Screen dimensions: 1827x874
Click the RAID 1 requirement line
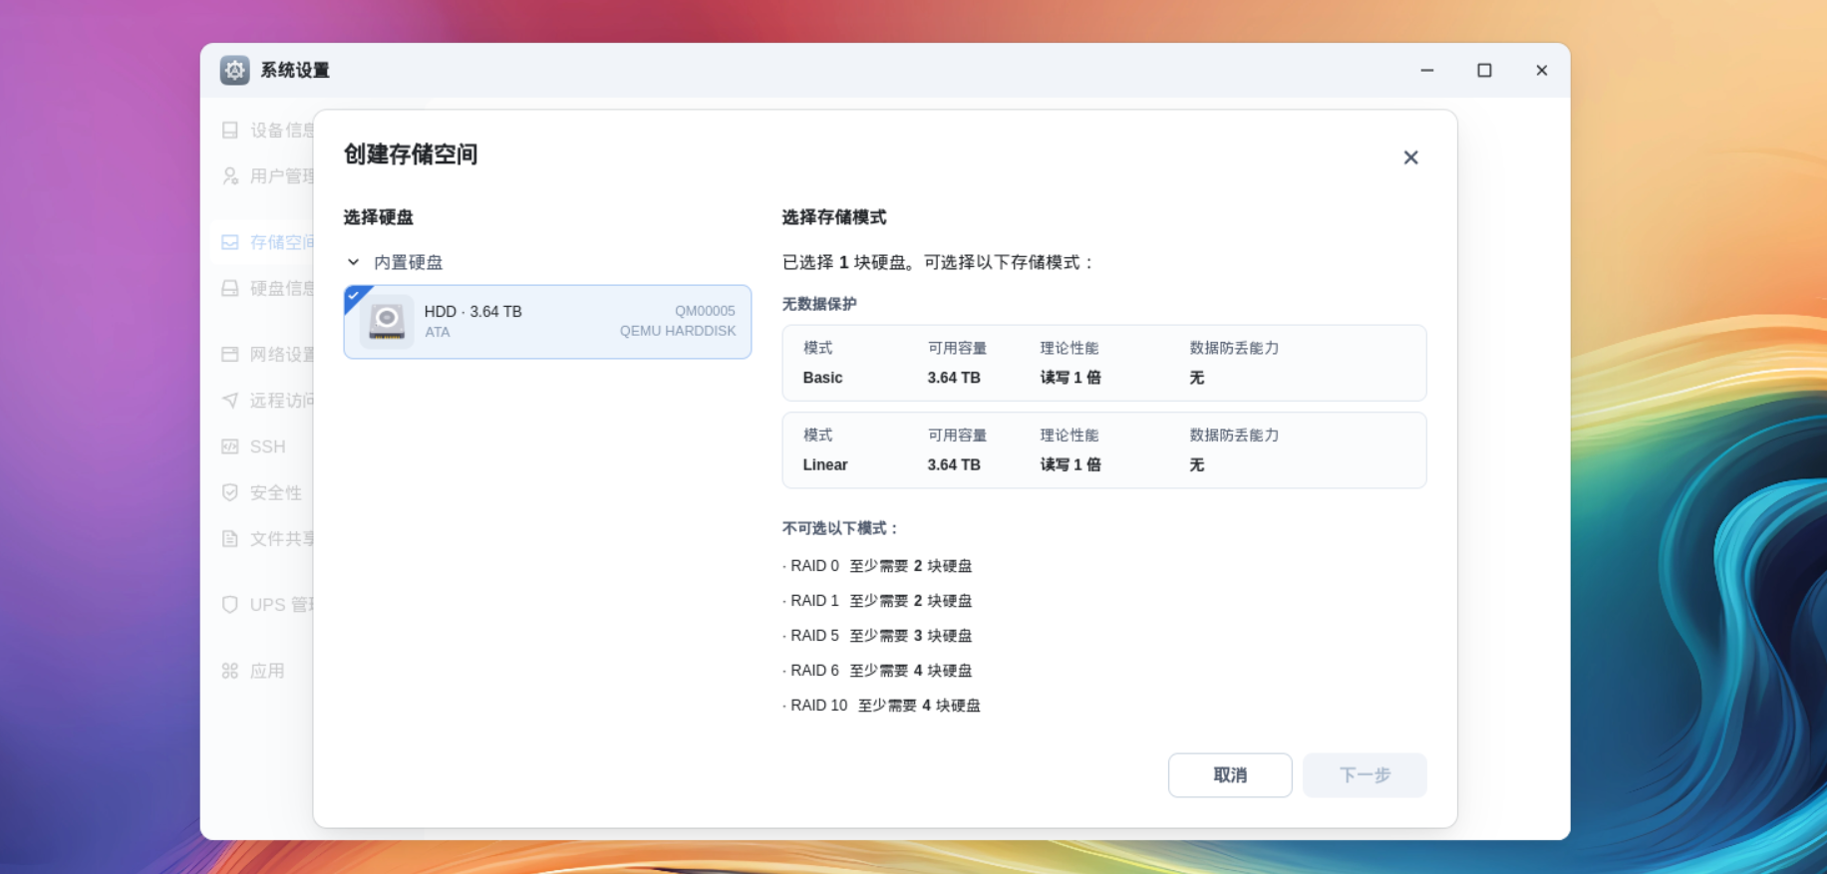tap(877, 601)
